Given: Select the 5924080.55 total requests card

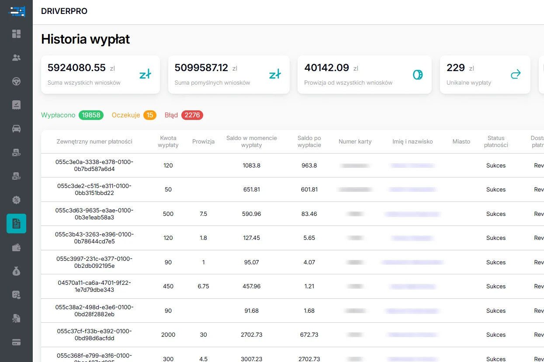Looking at the screenshot, I should click(x=100, y=75).
